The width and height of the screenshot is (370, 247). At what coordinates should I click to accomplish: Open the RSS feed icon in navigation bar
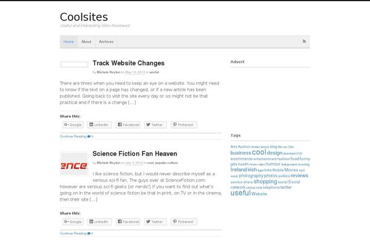304,41
